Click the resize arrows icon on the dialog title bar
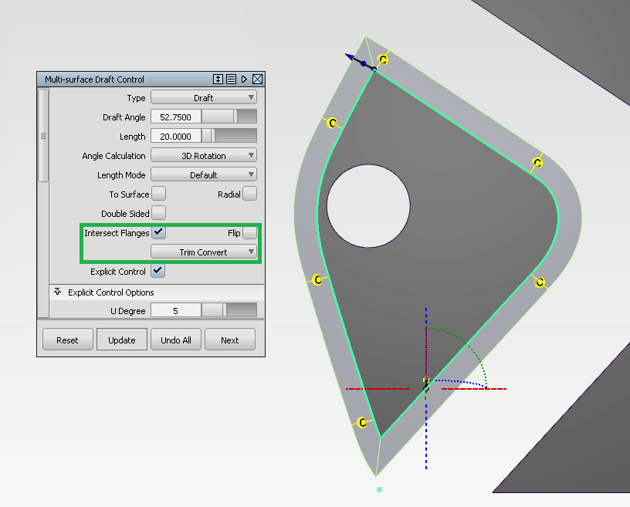 [218, 79]
